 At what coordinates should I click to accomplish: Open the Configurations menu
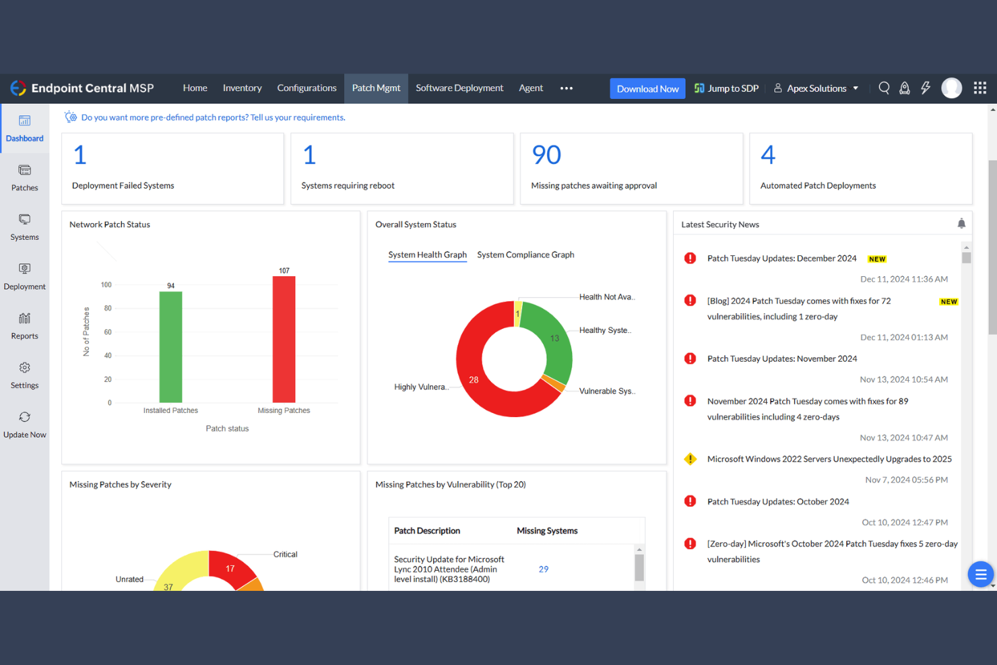(x=307, y=88)
